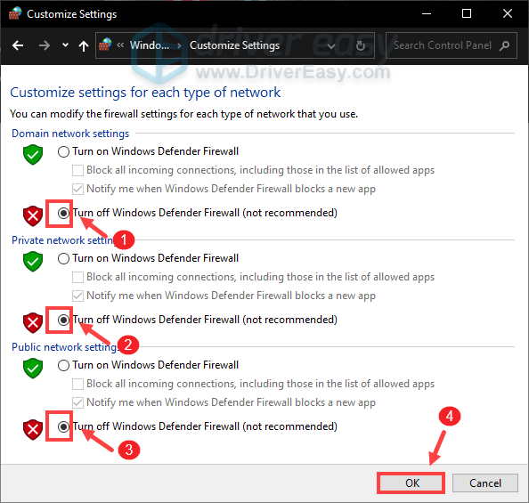Click 'Domain network settings' heading

point(70,134)
